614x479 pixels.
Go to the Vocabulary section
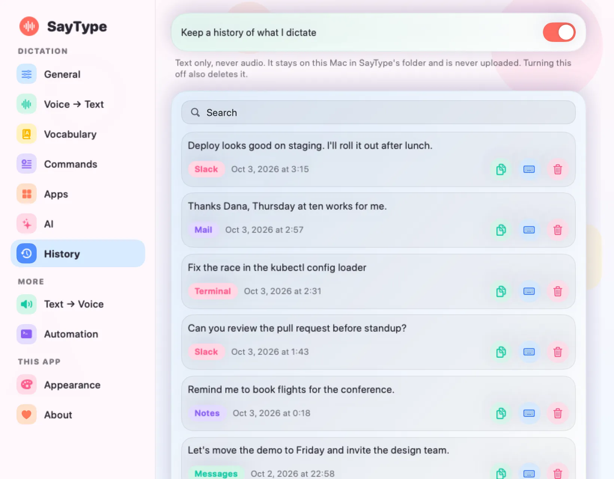(x=78, y=134)
